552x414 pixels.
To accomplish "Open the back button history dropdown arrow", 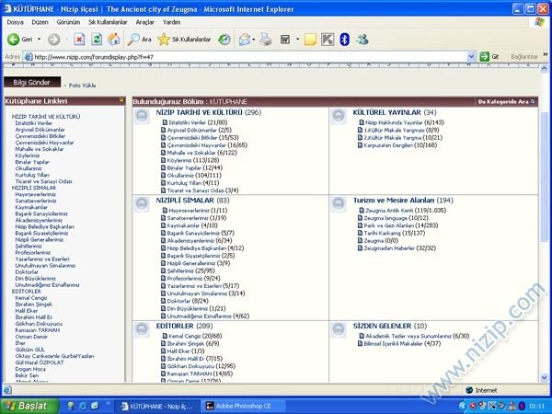I will click(39, 40).
